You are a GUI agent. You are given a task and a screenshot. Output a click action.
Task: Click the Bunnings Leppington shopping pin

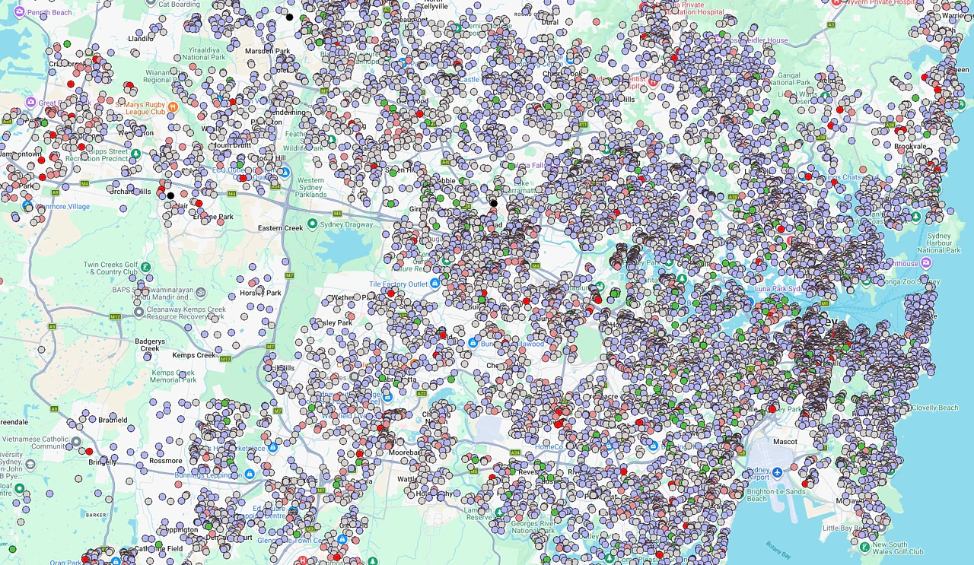point(249,475)
